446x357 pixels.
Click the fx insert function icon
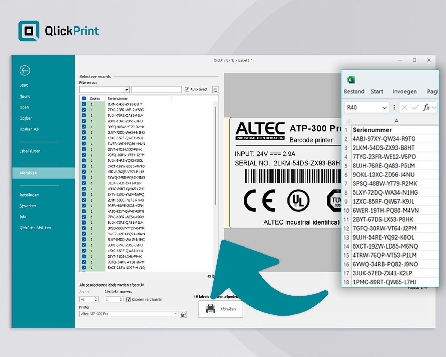tap(426, 107)
